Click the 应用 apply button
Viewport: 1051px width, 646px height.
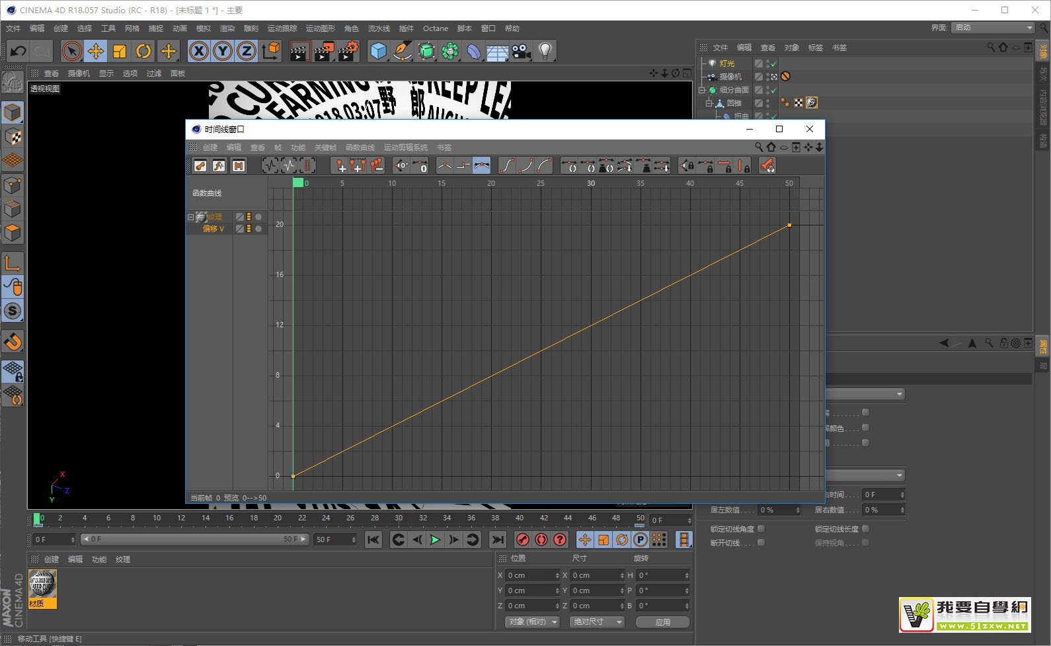(x=662, y=622)
